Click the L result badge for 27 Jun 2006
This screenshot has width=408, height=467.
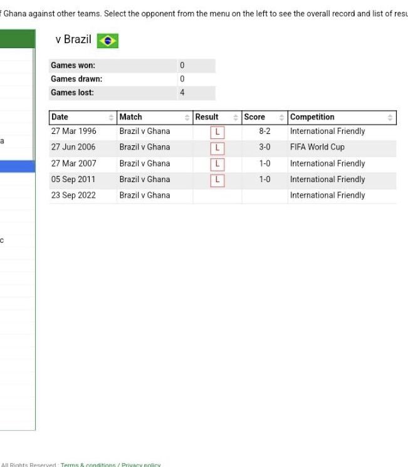[217, 148]
